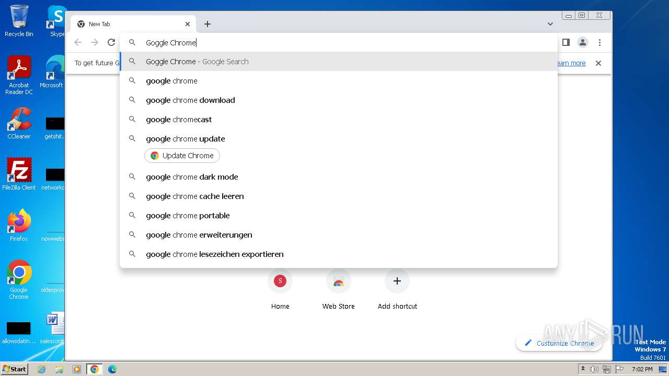The image size is (669, 376).
Task: Click the browser back arrow
Action: click(x=78, y=43)
